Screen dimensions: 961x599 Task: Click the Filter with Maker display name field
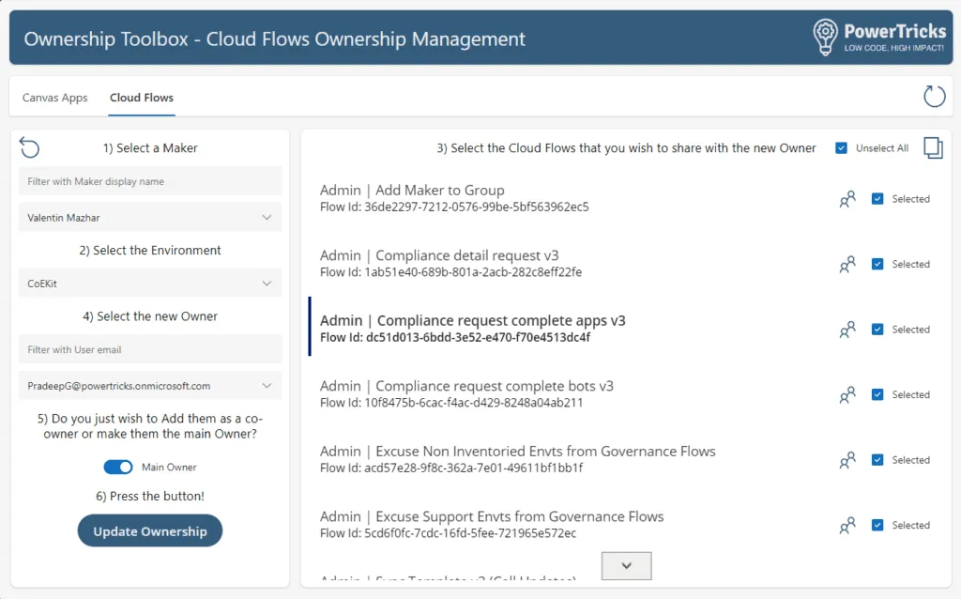pos(150,181)
